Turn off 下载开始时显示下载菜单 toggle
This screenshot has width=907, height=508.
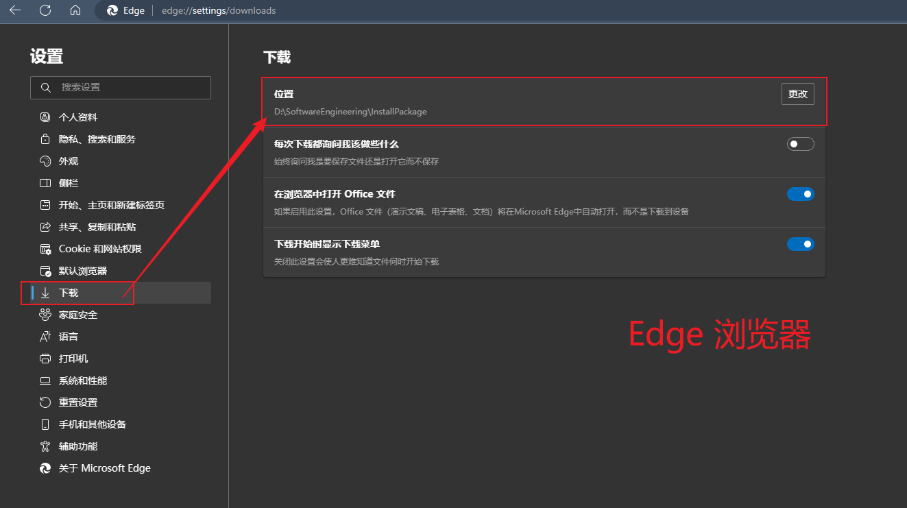click(800, 243)
